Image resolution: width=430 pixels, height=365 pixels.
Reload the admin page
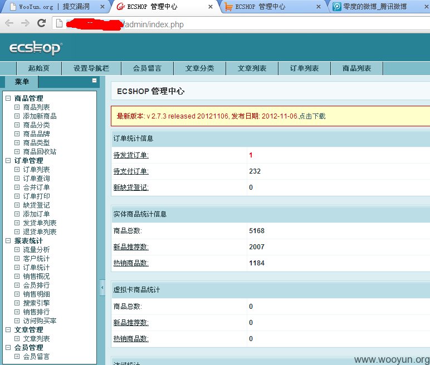click(x=41, y=23)
